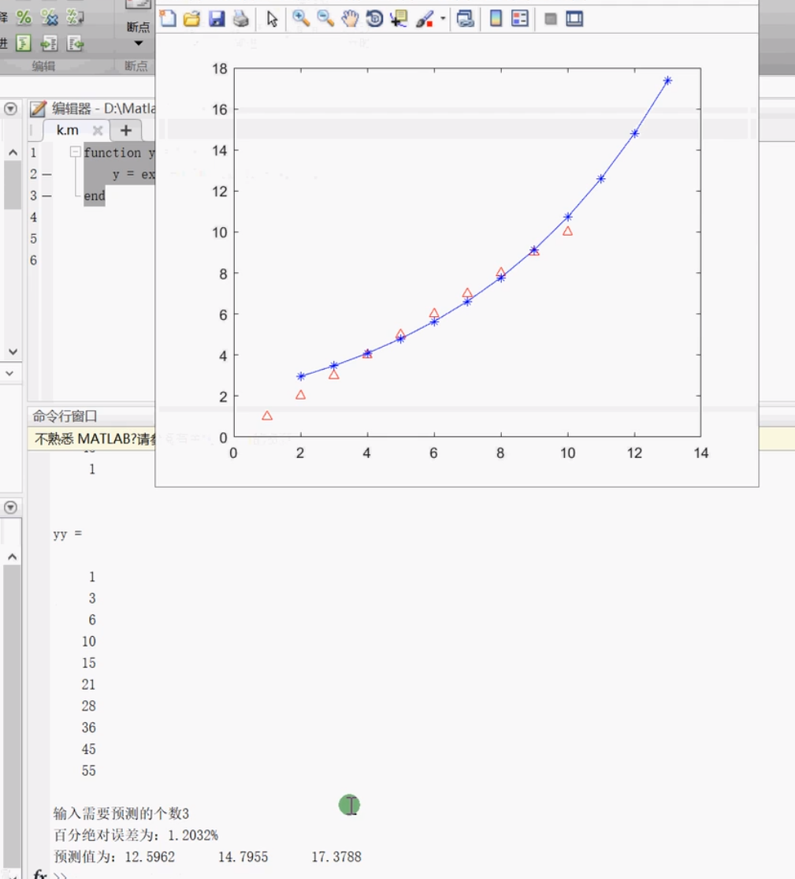
Task: Click the lower-left panel scroll up arrow
Action: 13,557
